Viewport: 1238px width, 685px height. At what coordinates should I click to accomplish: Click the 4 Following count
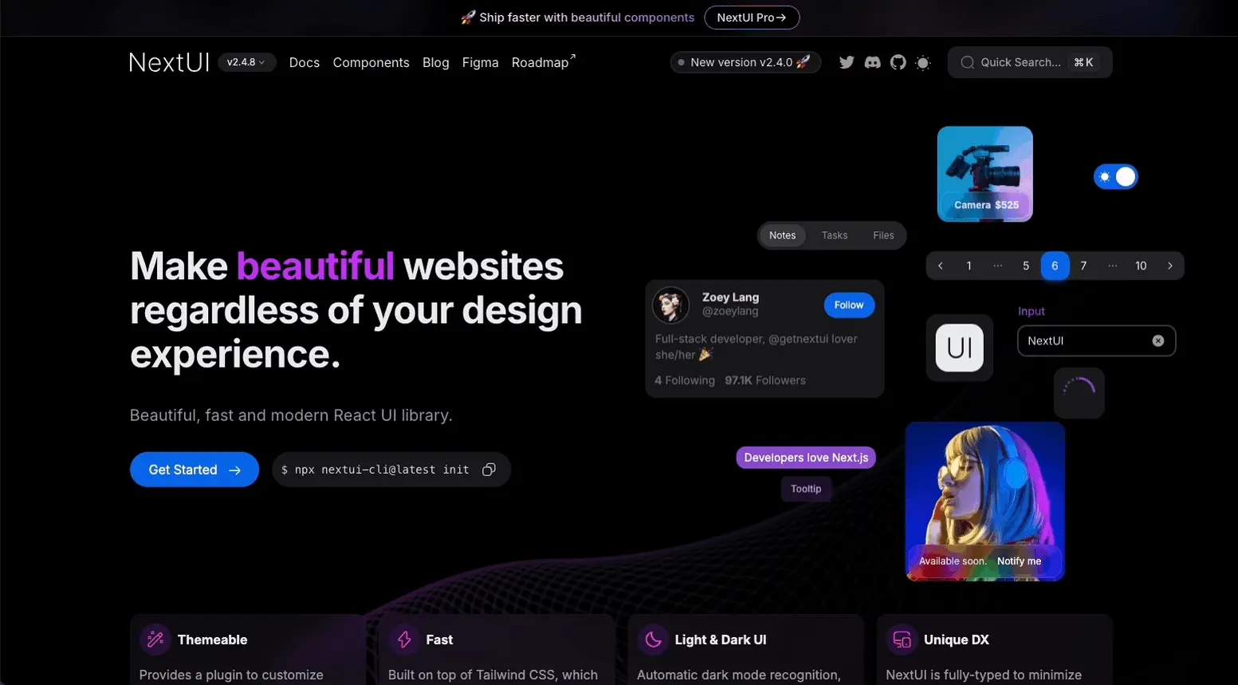click(685, 380)
